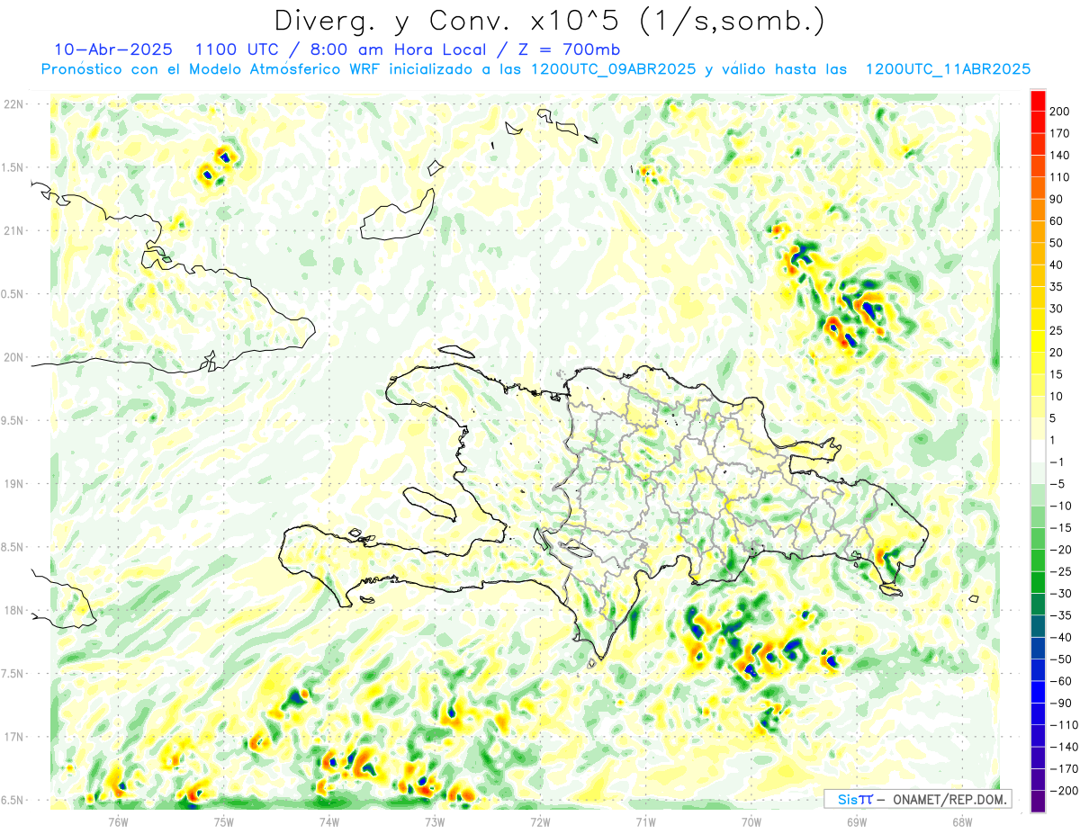Click the bright red swatch above 200
The height and width of the screenshot is (834, 1080).
1038,101
